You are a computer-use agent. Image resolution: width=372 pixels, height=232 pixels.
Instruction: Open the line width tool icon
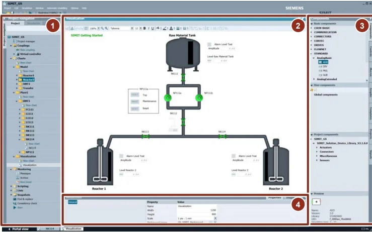(x=178, y=29)
